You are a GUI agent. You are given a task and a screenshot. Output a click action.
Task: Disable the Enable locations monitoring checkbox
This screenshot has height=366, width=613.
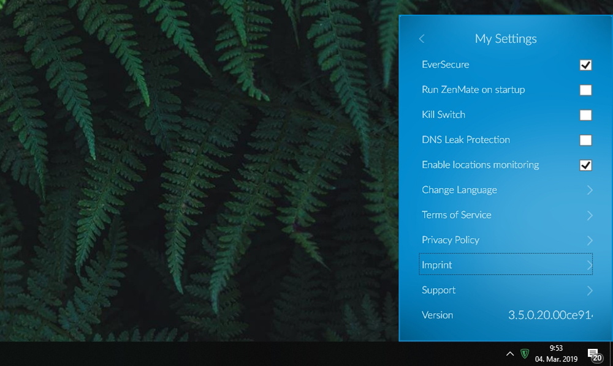585,165
